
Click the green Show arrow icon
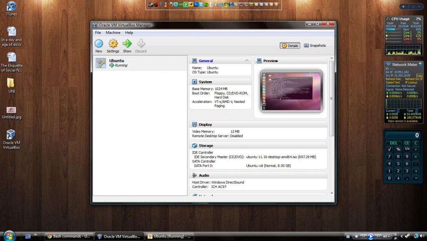(x=127, y=43)
